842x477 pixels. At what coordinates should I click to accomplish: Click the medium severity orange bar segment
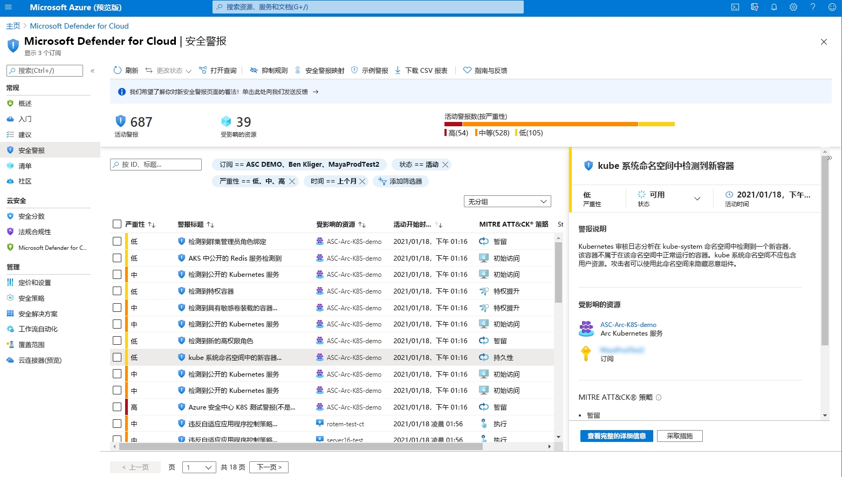click(550, 124)
